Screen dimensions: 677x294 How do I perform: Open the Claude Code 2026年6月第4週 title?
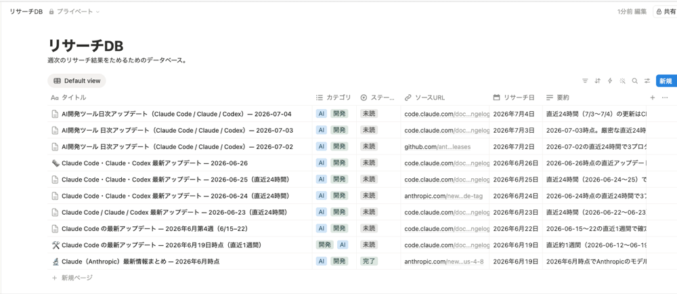[156, 229]
